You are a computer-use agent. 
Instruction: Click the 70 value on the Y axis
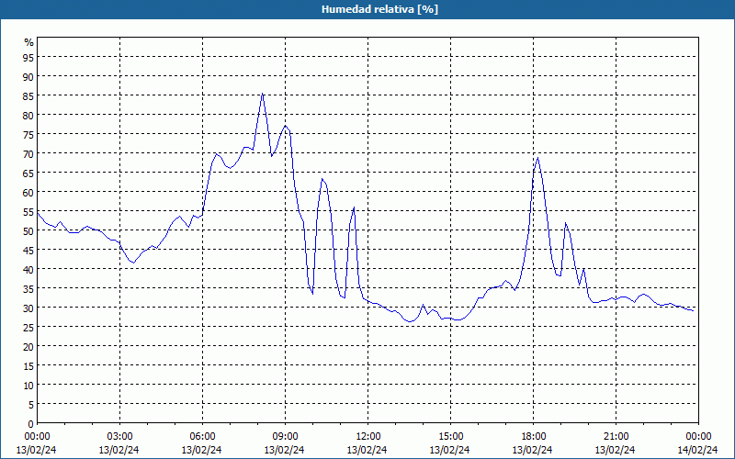tap(28, 153)
